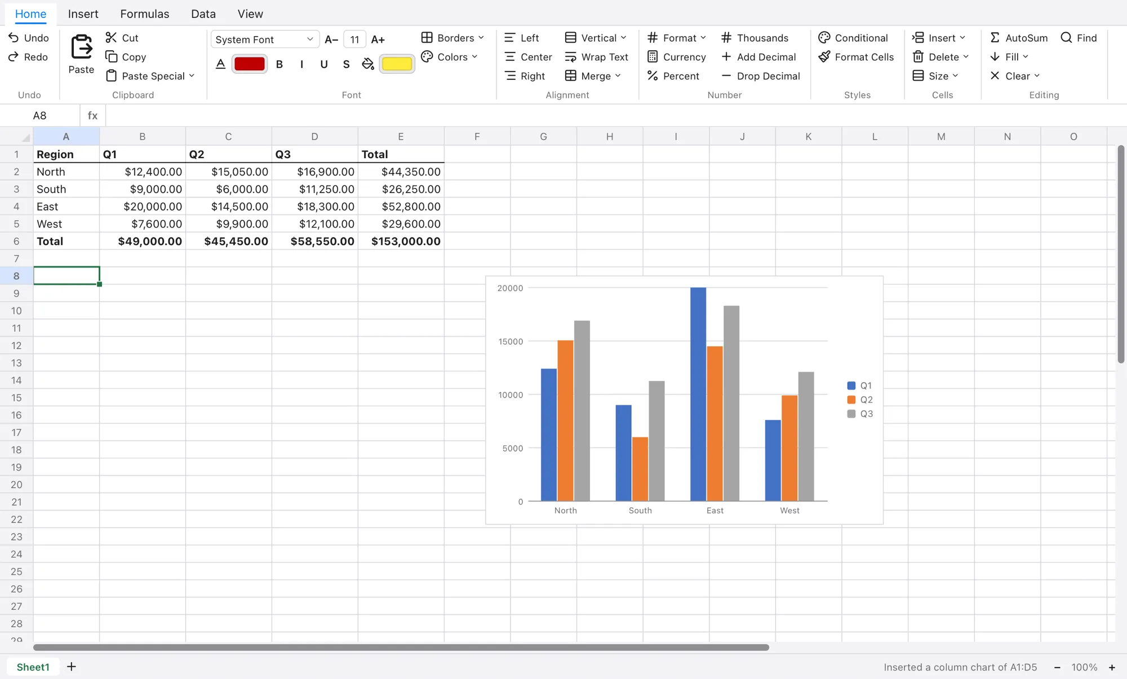Apply Thousands separator format

coord(755,38)
